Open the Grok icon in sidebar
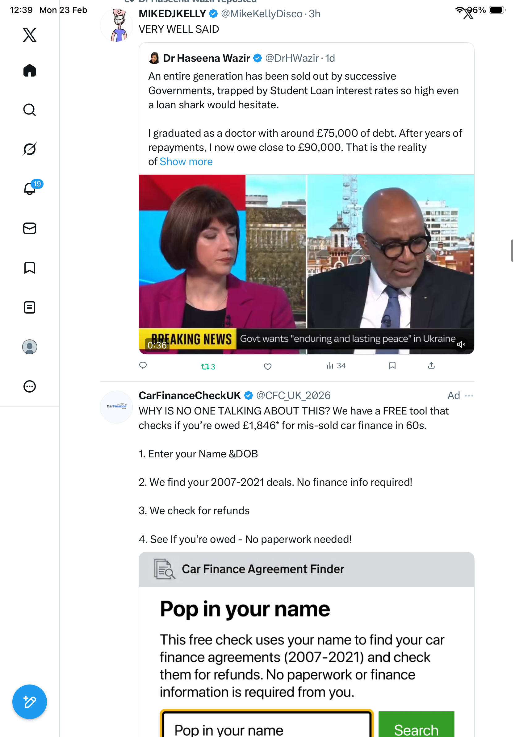 tap(30, 149)
